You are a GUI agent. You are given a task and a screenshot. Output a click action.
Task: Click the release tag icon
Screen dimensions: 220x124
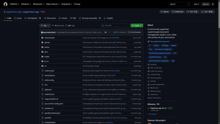148,108
